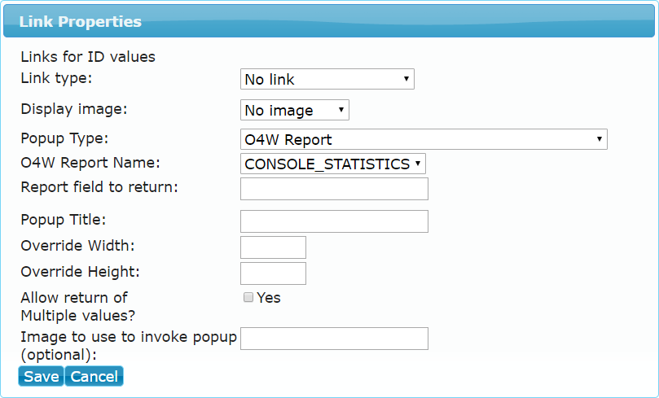Select the Override Height text box
The width and height of the screenshot is (659, 398).
point(273,273)
